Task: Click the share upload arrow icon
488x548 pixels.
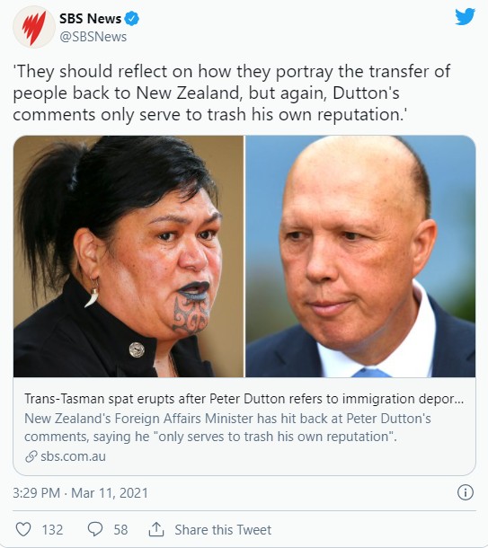Action: click(x=156, y=529)
